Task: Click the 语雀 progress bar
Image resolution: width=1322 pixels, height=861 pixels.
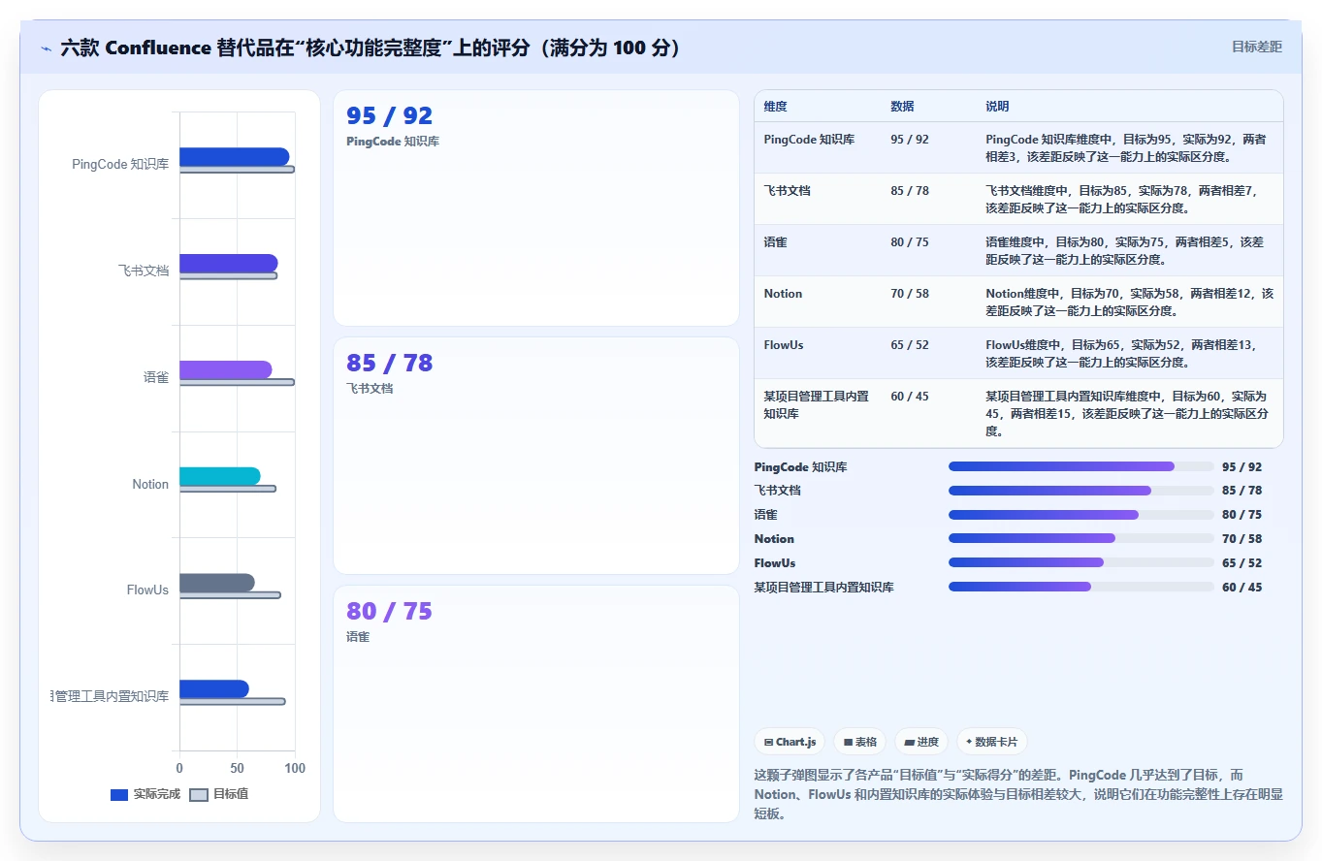Action: coord(1081,515)
